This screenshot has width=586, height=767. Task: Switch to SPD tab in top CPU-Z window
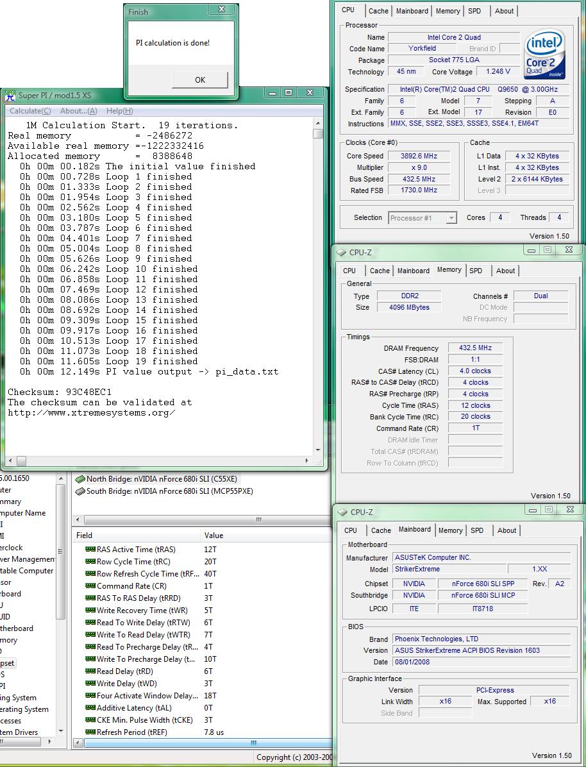[474, 11]
